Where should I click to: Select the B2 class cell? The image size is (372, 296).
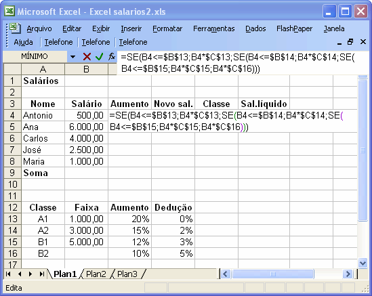pyautogui.click(x=43, y=253)
